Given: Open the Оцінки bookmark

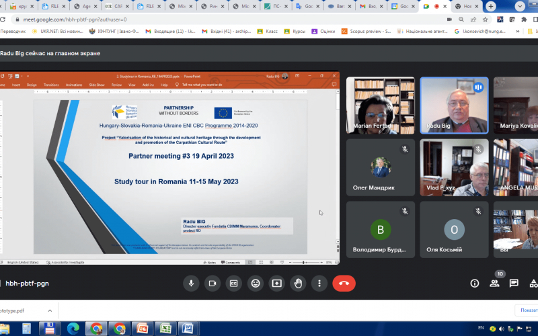Looking at the screenshot, I should point(323,31).
